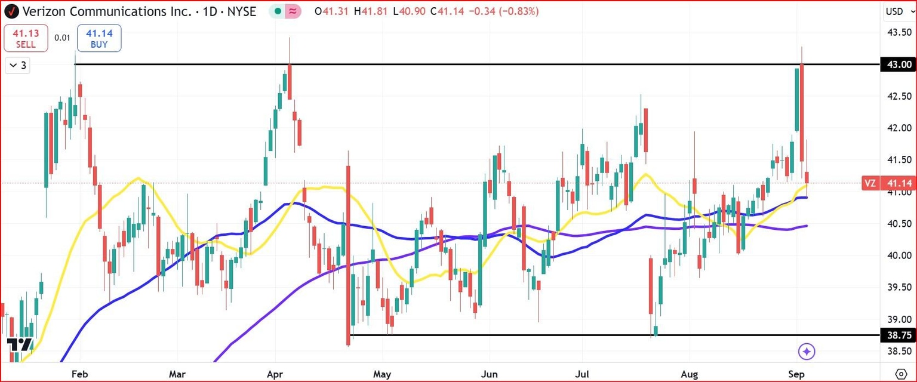The width and height of the screenshot is (917, 382).
Task: Click the 42.00 price scale value
Action: pos(898,128)
